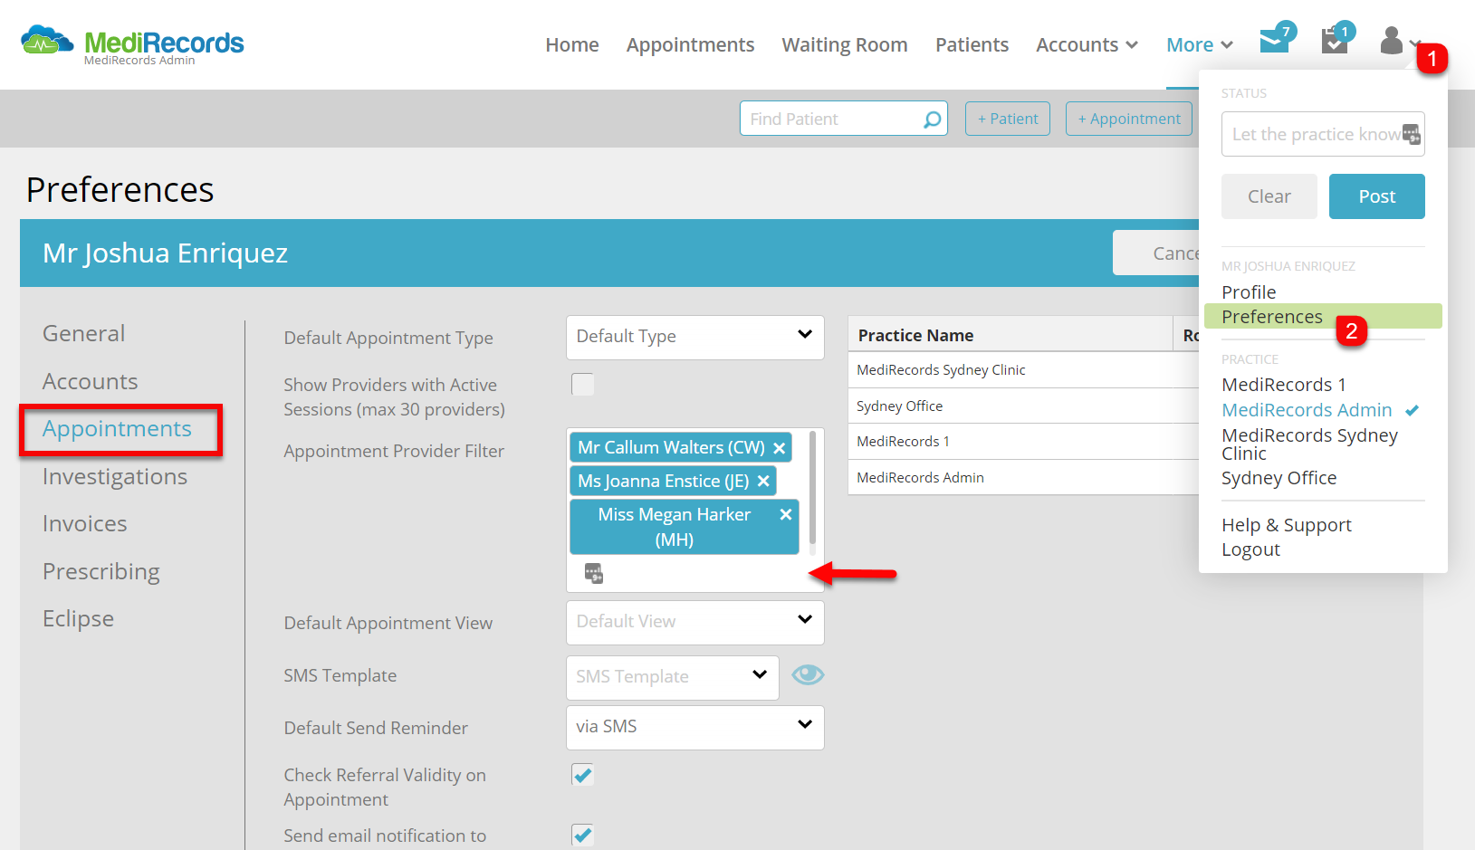1475x850 pixels.
Task: Click the + Patient button
Action: pos(1008,119)
